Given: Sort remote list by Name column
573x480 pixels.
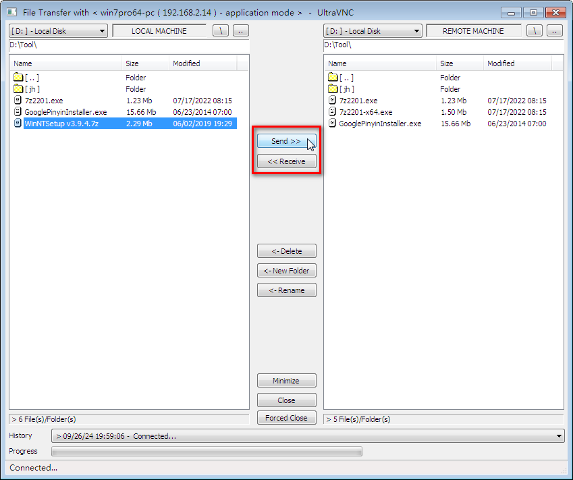Looking at the screenshot, I should coord(380,63).
